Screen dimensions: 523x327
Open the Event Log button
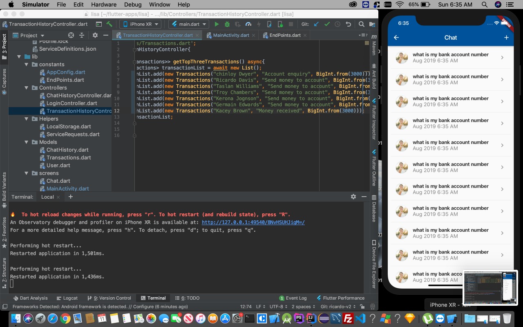click(x=293, y=298)
